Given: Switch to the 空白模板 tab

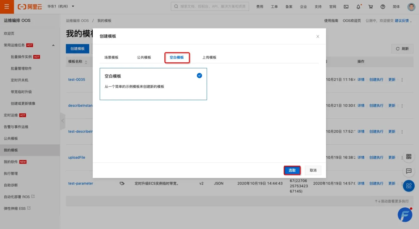Looking at the screenshot, I should pos(177,57).
